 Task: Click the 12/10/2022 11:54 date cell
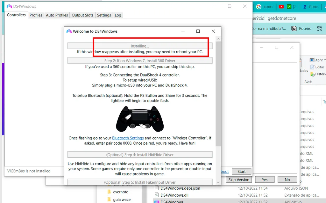(x=252, y=188)
